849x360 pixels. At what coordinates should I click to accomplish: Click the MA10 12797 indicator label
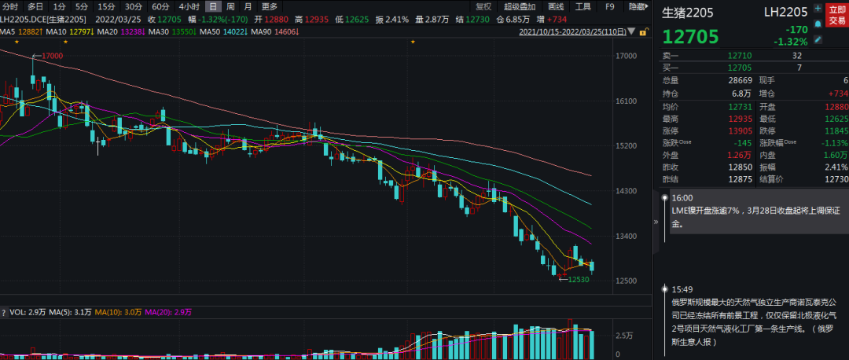tap(71, 32)
